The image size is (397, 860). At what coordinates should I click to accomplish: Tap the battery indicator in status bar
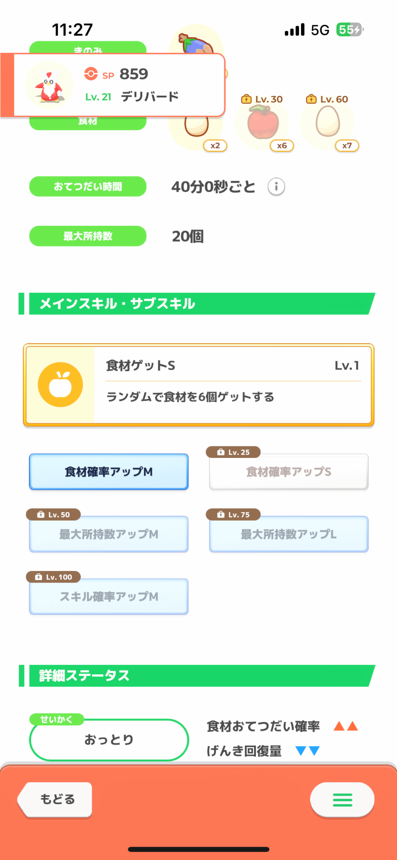click(350, 30)
